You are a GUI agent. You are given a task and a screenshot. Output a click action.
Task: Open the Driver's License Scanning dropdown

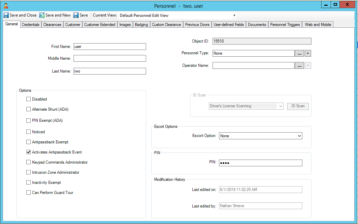tap(280, 106)
